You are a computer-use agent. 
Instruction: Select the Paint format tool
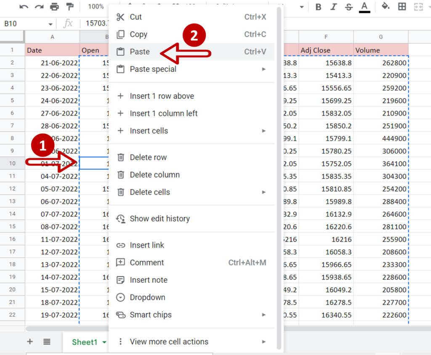click(x=70, y=7)
